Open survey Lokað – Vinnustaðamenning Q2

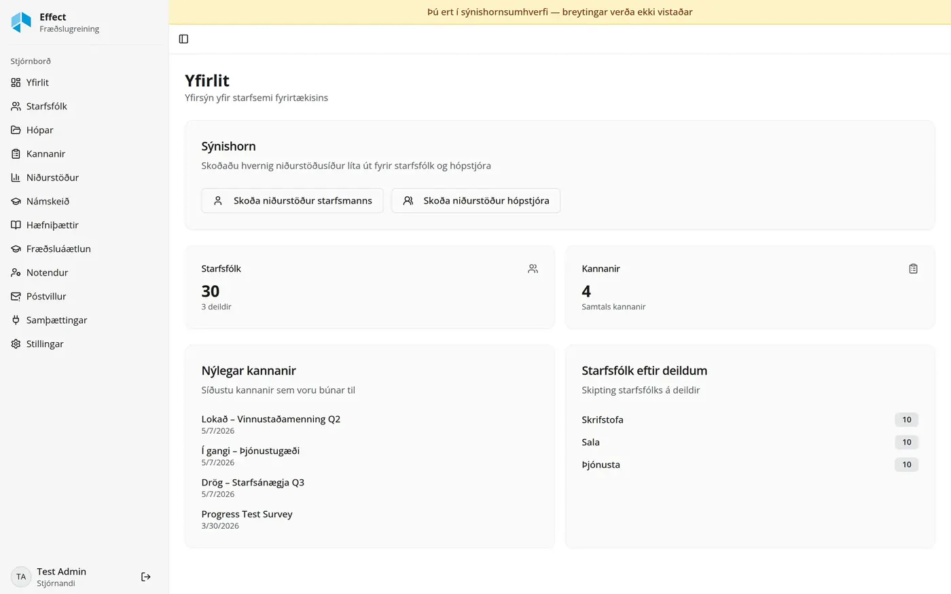coord(271,419)
